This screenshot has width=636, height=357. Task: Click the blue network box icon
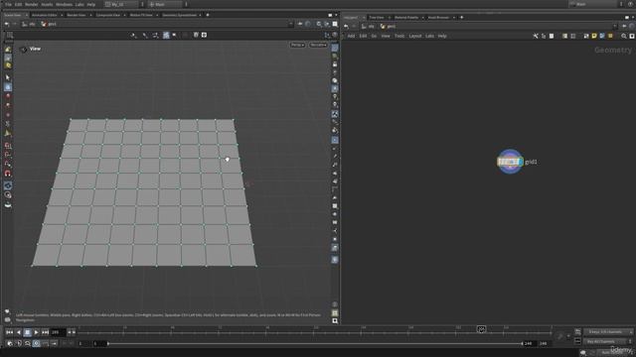coord(602,36)
